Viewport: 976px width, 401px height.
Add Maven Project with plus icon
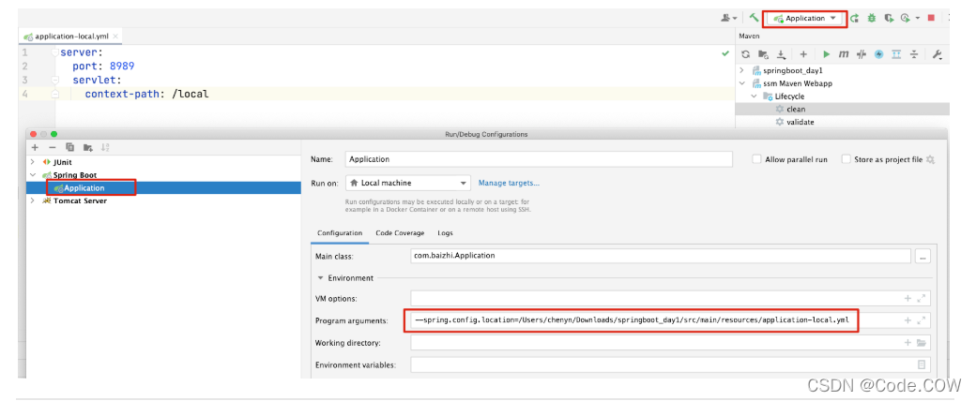pyautogui.click(x=803, y=54)
